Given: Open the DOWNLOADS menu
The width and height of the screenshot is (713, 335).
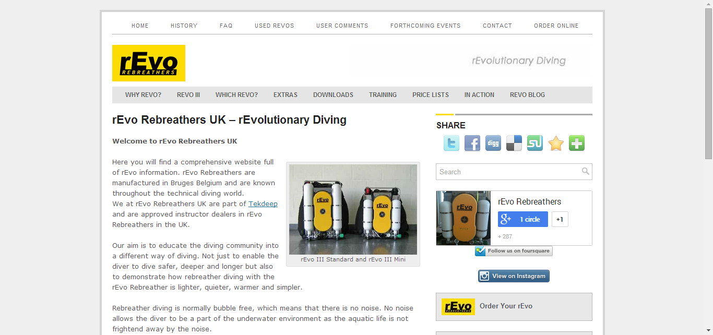Looking at the screenshot, I should click(x=333, y=95).
